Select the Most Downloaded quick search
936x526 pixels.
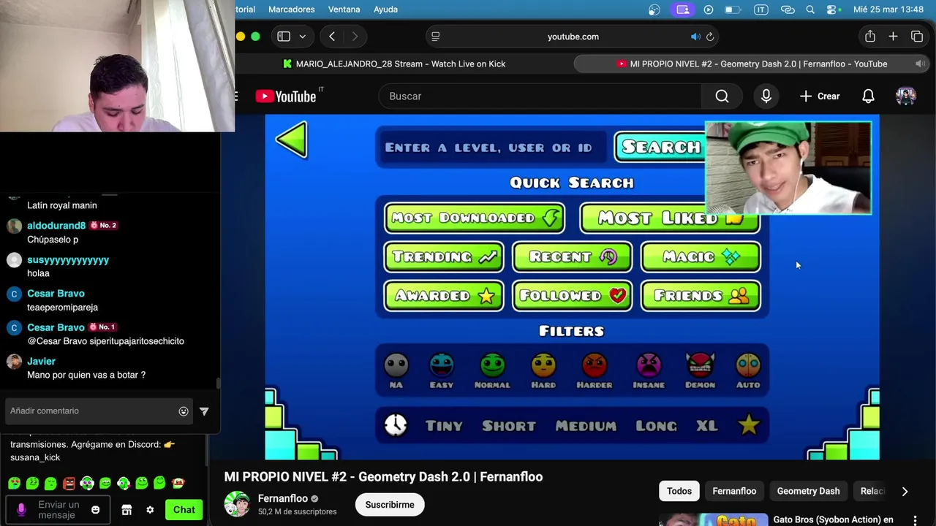[475, 218]
